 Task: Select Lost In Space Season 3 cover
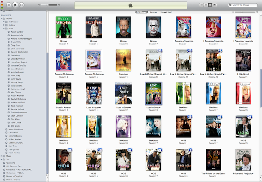tap(154, 93)
